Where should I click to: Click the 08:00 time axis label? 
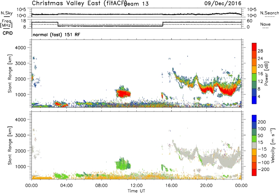tap(101, 186)
